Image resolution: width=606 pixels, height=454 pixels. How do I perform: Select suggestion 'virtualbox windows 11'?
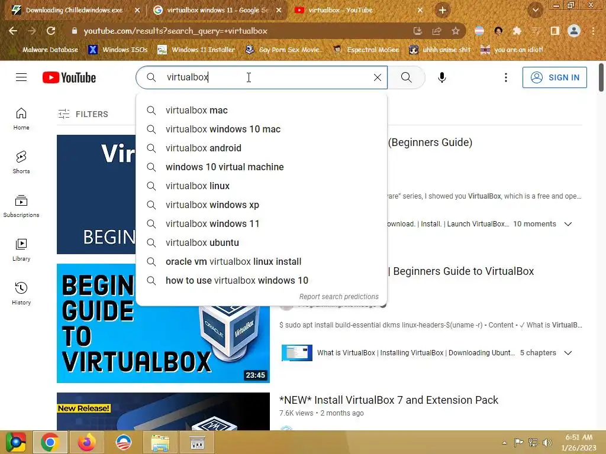click(x=261, y=224)
